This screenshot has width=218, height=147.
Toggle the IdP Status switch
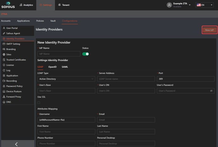tap(86, 54)
